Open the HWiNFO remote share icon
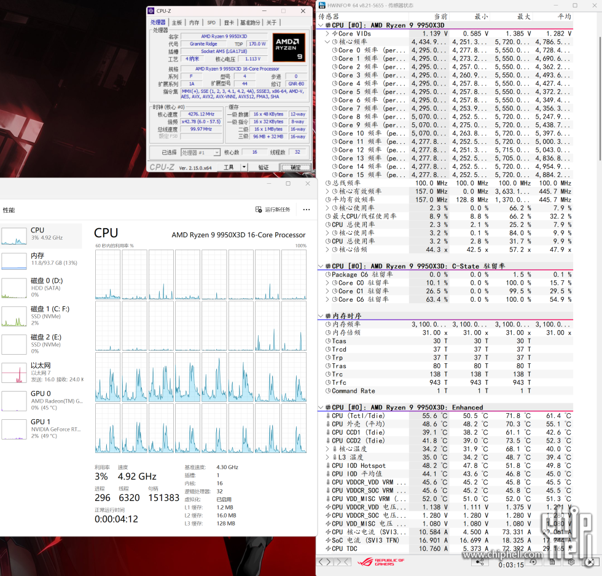The width and height of the screenshot is (602, 576). coord(480,562)
